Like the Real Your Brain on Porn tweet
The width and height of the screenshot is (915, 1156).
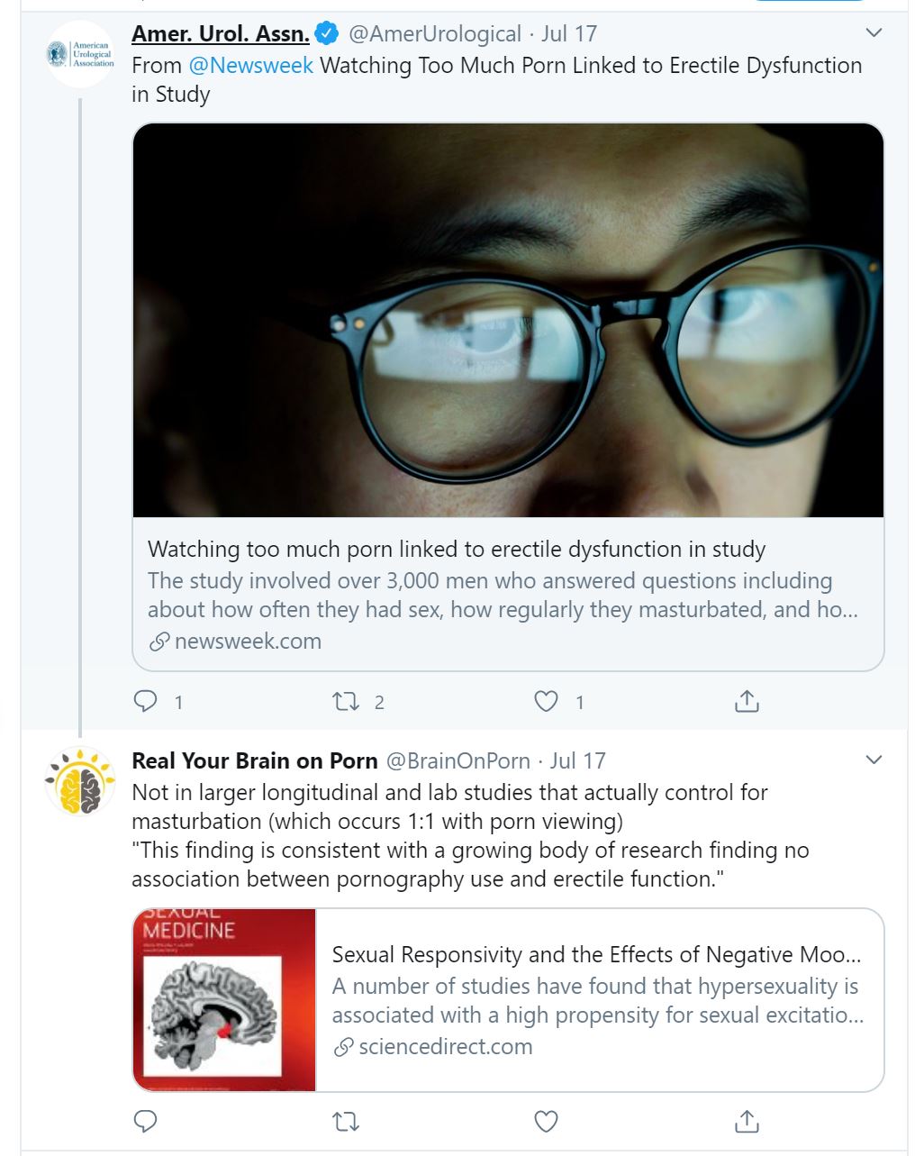pos(547,1121)
